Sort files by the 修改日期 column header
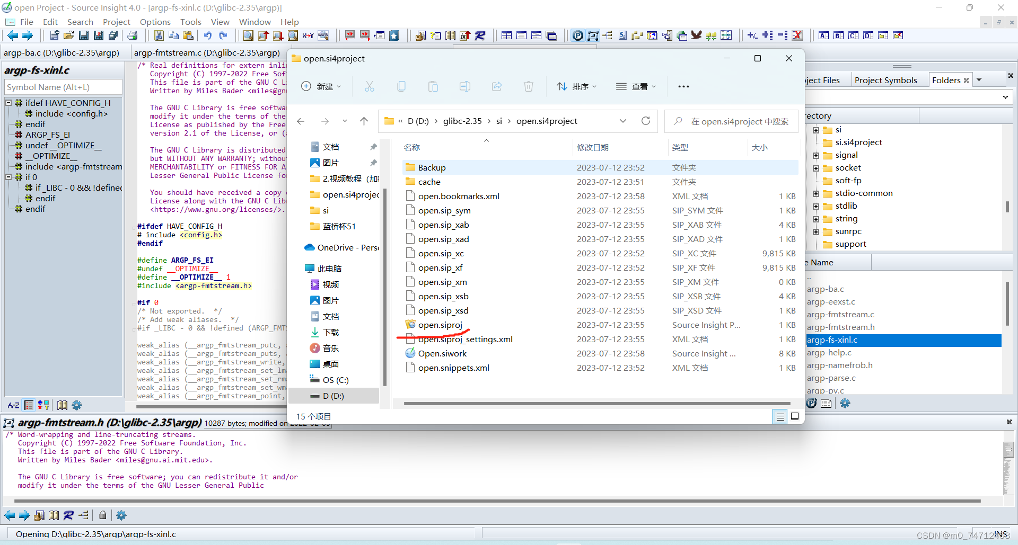This screenshot has width=1018, height=545. point(593,147)
